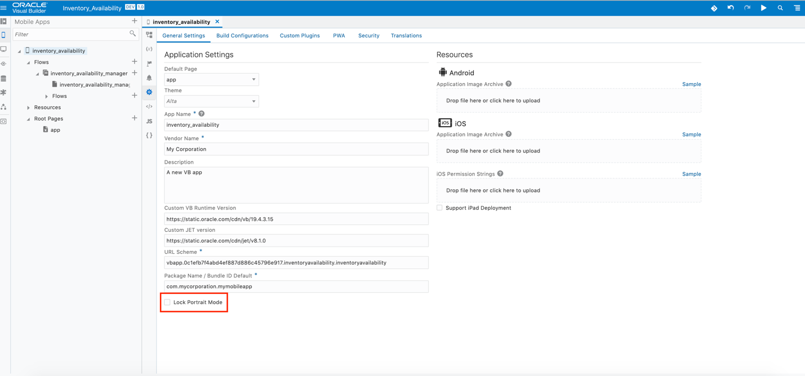
Task: Open the Events bell icon
Action: click(x=149, y=78)
